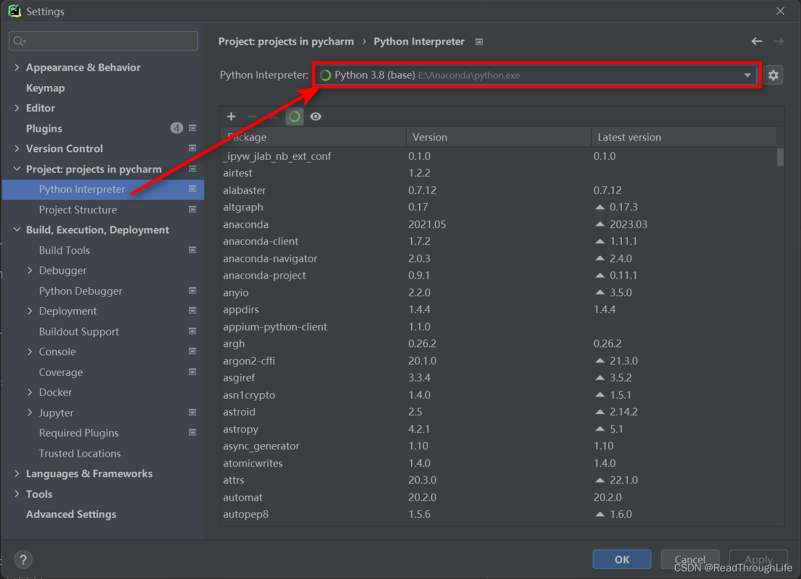Click upgrade arrow for attrs package

(600, 480)
